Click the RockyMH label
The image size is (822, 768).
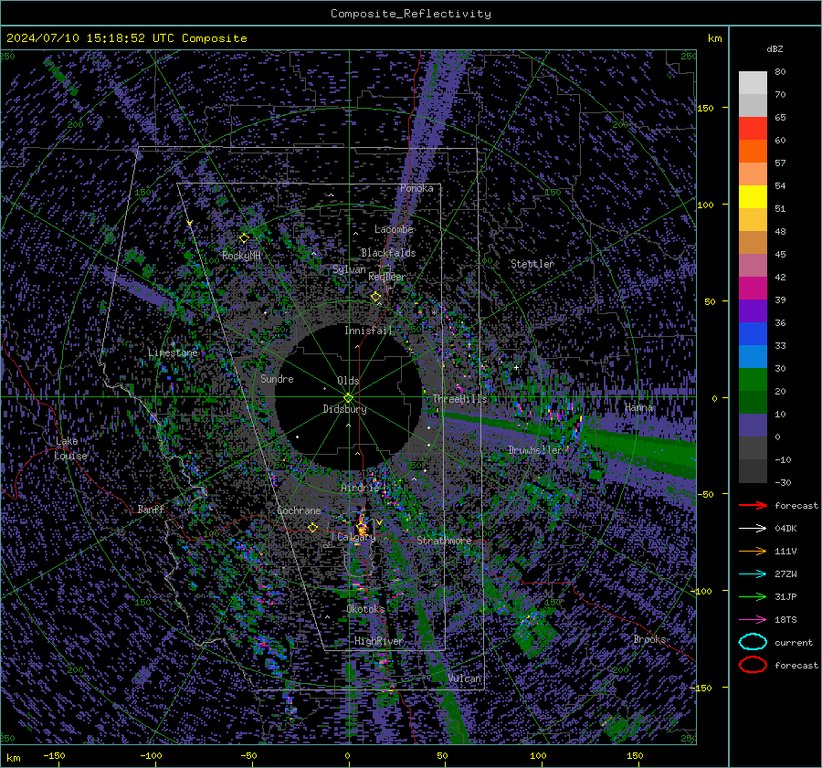241,256
